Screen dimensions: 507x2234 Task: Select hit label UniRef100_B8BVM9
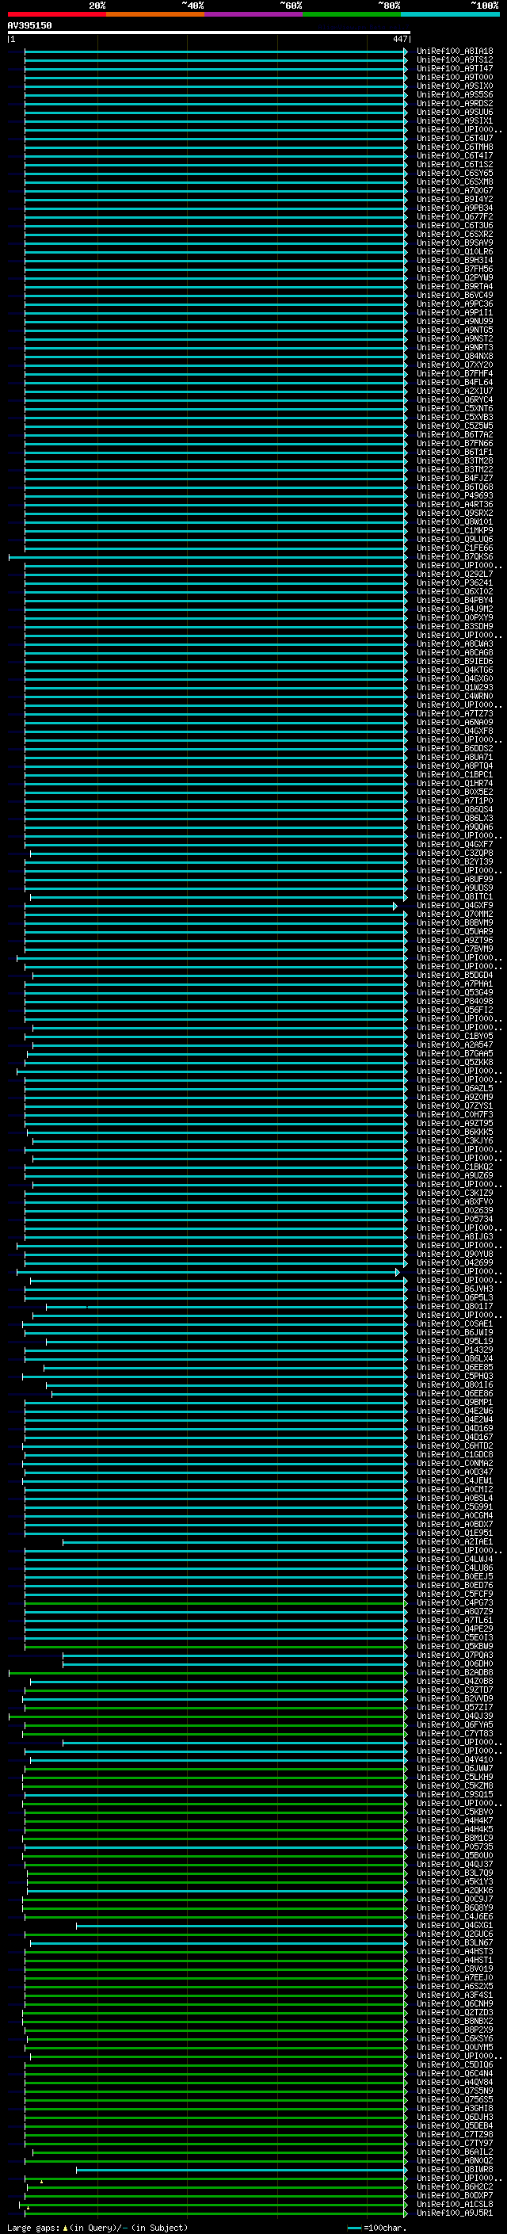[454, 922]
